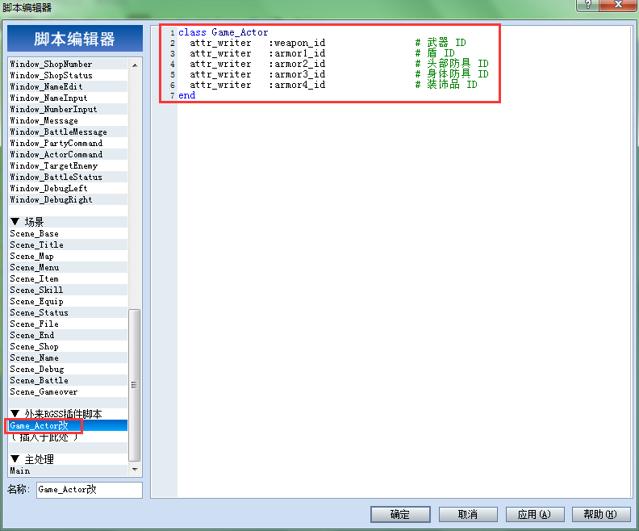Click the 'end' keyword on line 7
This screenshot has height=531, width=639.
coord(187,95)
